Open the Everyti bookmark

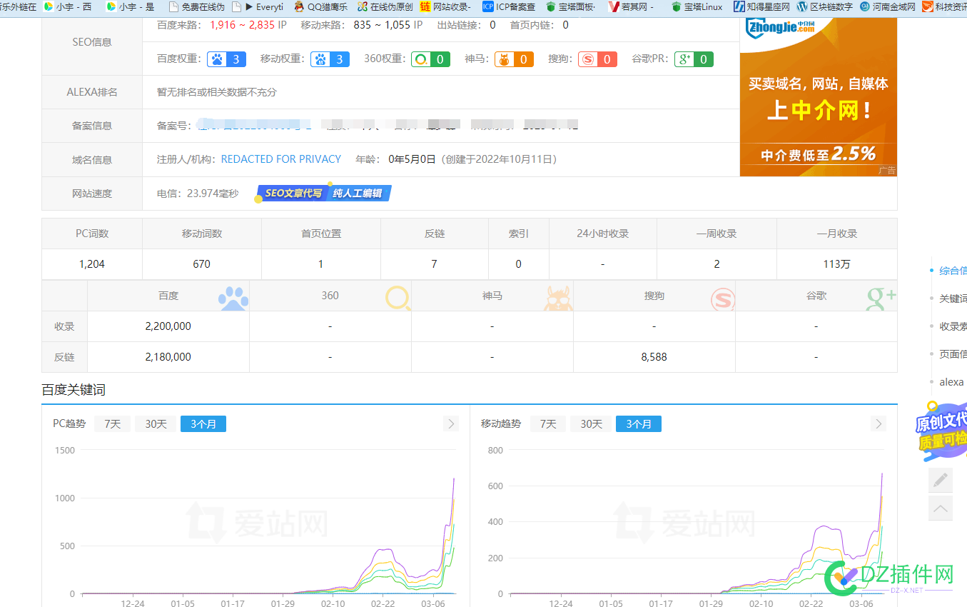(x=258, y=6)
